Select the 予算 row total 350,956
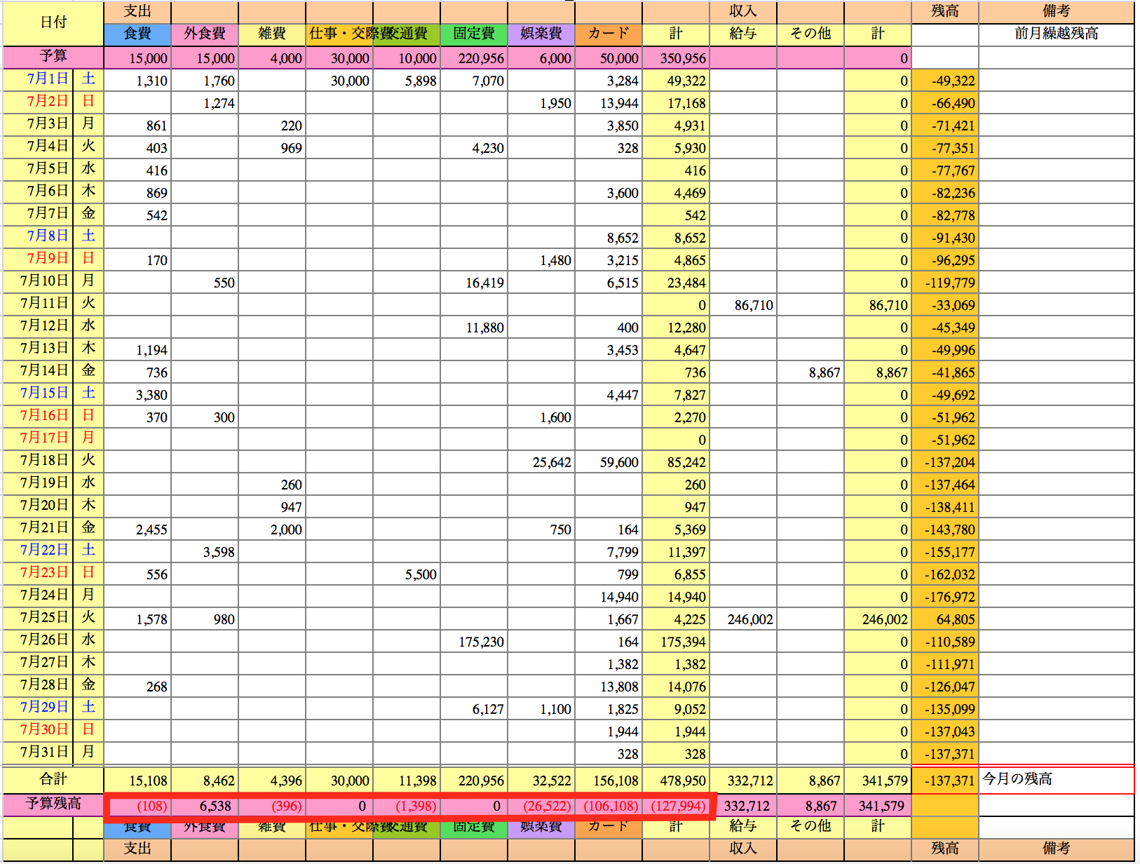Screen dimensions: 1140x864 tap(676, 58)
